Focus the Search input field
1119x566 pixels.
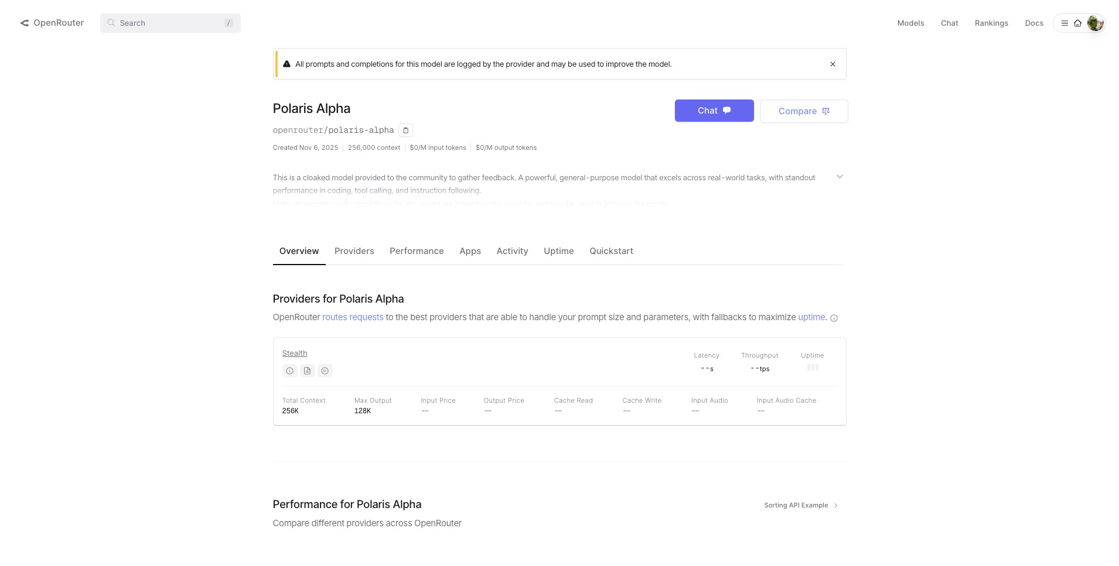click(x=170, y=23)
